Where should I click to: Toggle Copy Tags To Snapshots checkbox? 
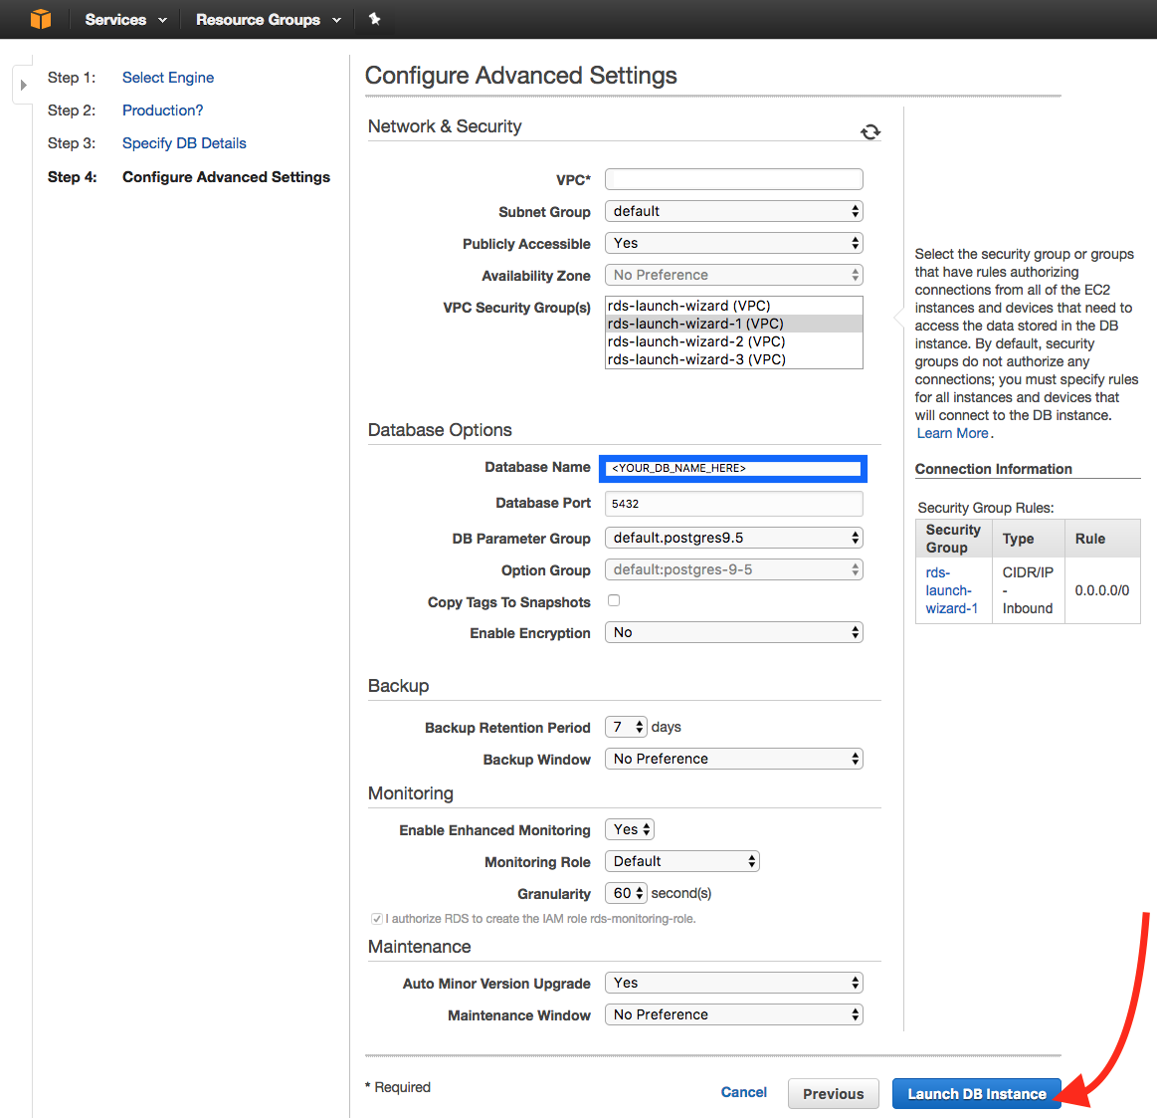click(613, 600)
